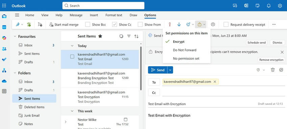Viewport: 287px width, 129px height.
Task: Click the Cc recipients button
Action: (154, 93)
